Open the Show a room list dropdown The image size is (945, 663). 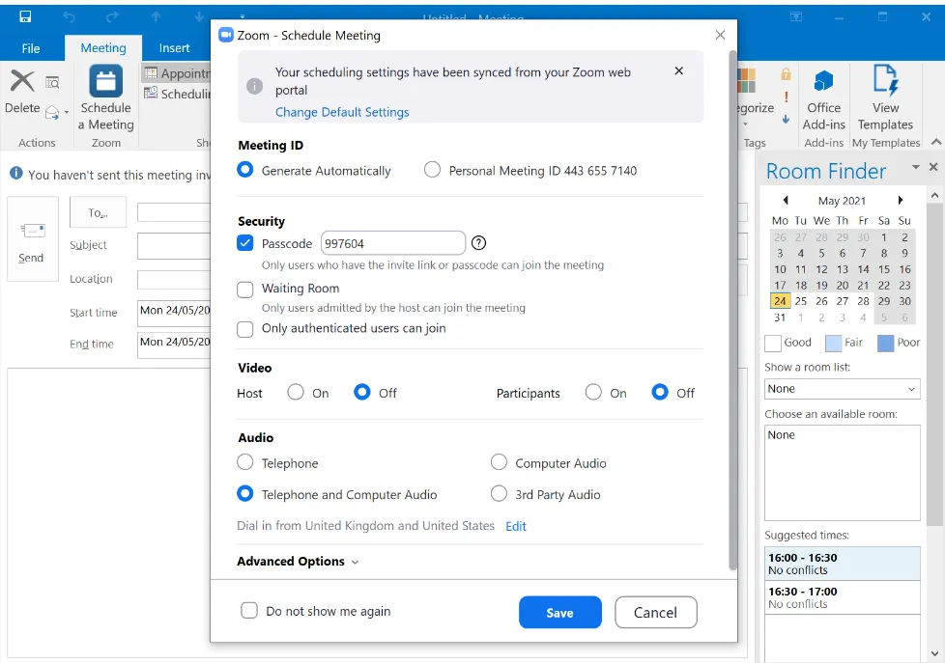click(842, 389)
